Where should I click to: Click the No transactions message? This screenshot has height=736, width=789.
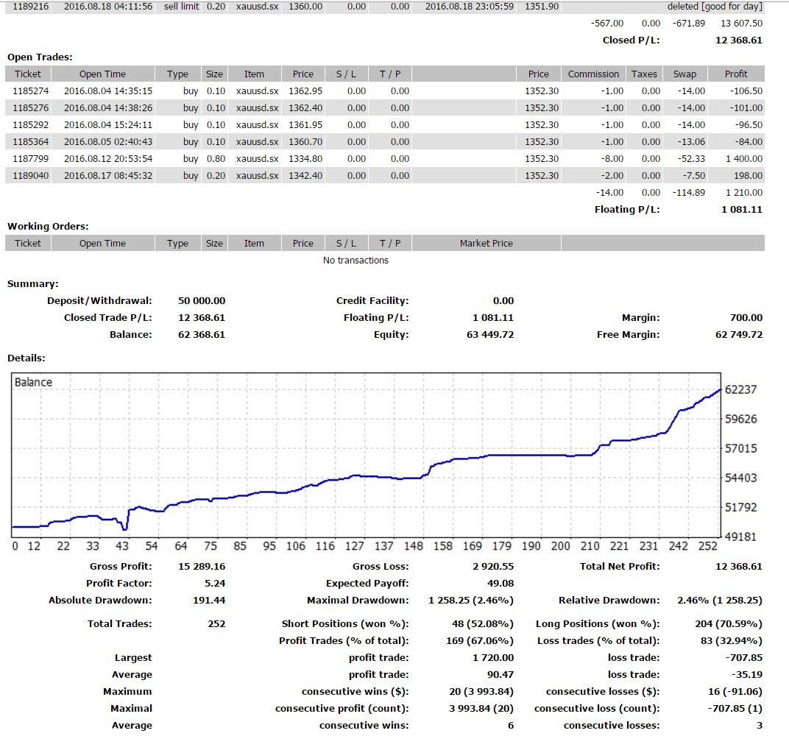click(355, 260)
